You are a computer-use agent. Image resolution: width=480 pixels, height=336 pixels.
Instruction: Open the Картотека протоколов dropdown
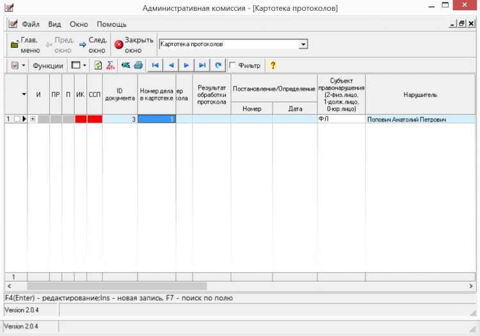click(x=303, y=44)
